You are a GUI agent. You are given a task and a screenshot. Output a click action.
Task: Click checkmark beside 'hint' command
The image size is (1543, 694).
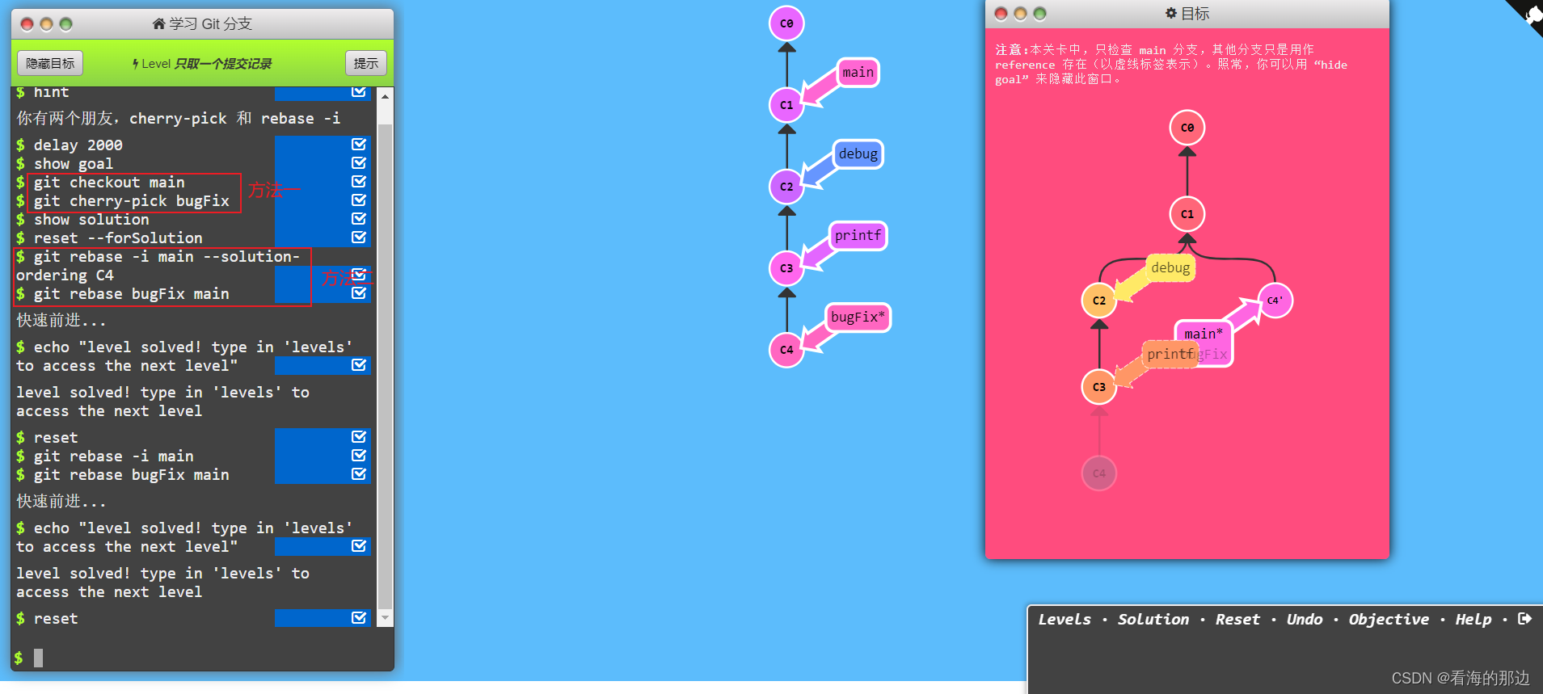pos(359,92)
